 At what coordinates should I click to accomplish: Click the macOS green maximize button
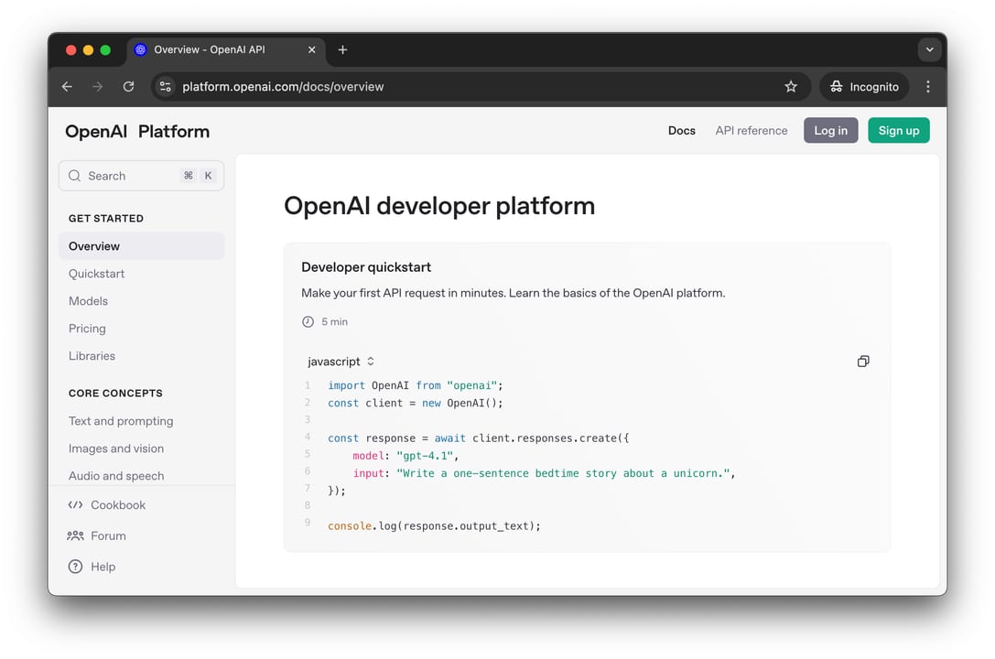pyautogui.click(x=105, y=49)
